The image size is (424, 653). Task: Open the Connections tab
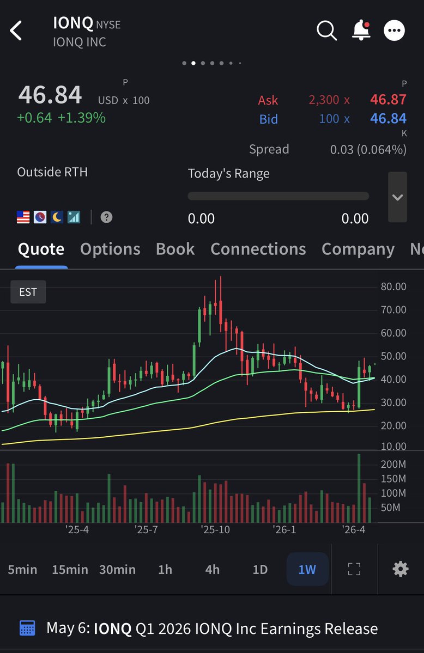(258, 249)
